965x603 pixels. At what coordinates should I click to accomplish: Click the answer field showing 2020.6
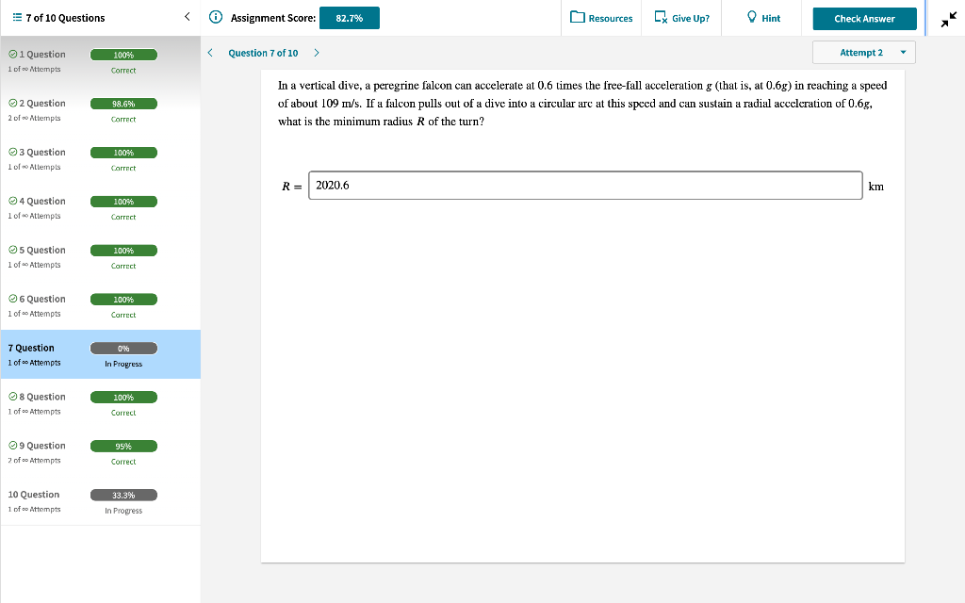click(x=584, y=185)
